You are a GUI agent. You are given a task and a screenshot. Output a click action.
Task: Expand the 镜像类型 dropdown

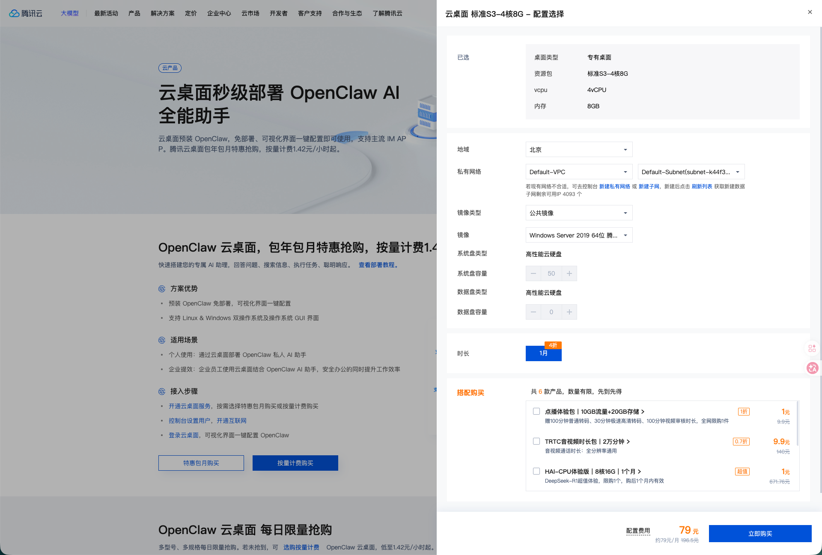click(578, 213)
